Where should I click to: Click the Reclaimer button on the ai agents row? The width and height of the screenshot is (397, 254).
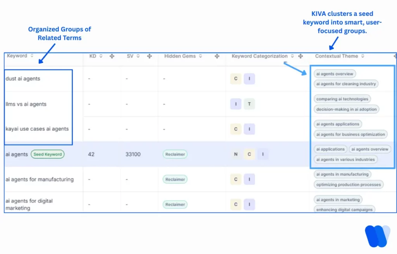[x=175, y=154]
